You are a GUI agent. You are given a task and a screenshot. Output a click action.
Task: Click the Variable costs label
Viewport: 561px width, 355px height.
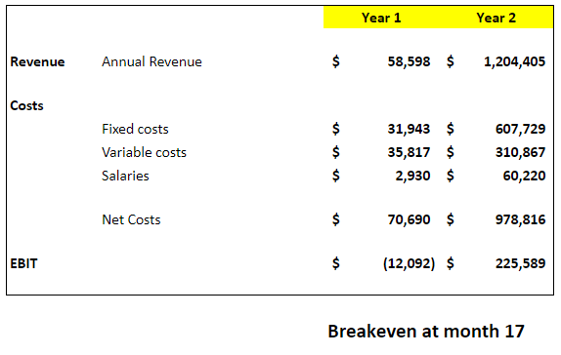(144, 152)
